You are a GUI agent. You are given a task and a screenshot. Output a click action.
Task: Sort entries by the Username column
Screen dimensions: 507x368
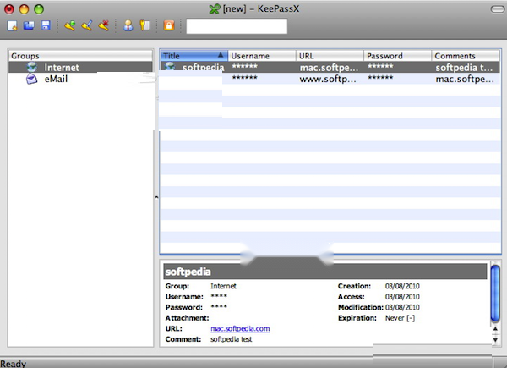tap(262, 56)
